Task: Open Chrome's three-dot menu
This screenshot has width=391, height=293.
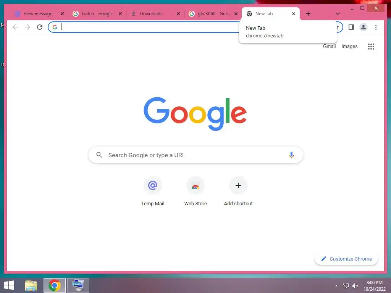Action: 376,27
